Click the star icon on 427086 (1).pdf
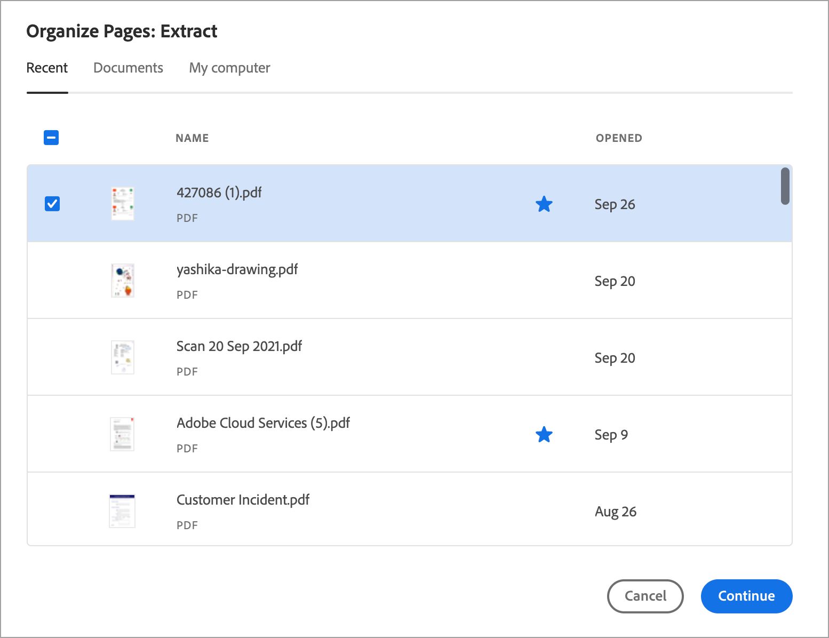This screenshot has width=829, height=638. [544, 204]
